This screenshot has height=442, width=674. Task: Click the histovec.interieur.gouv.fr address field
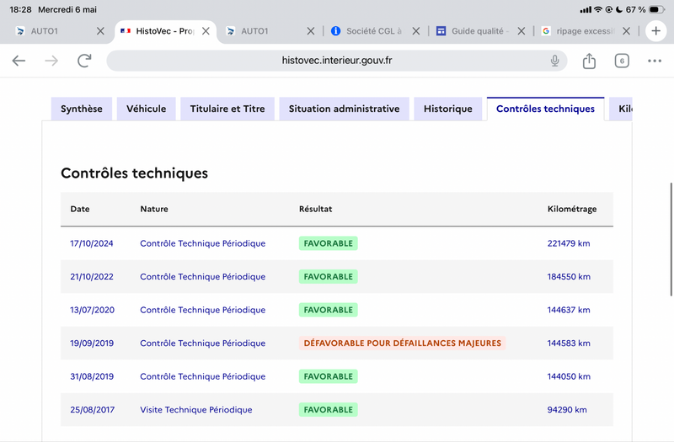coord(336,61)
